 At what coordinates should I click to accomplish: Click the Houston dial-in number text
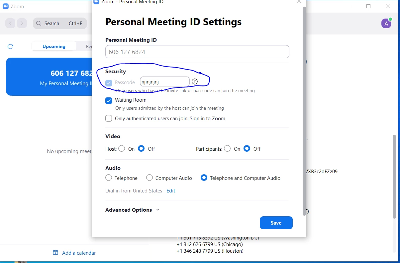[x=210, y=251]
